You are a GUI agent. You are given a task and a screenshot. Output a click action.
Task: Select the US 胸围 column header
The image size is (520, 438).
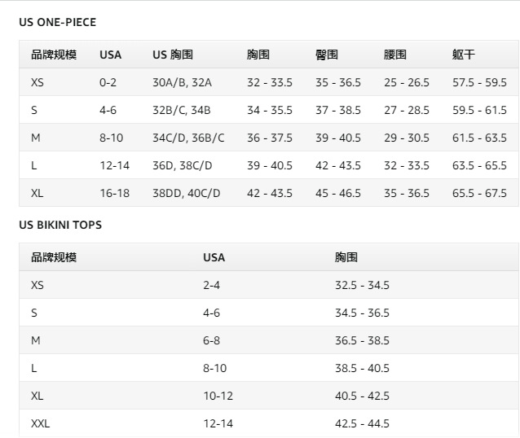coord(172,55)
